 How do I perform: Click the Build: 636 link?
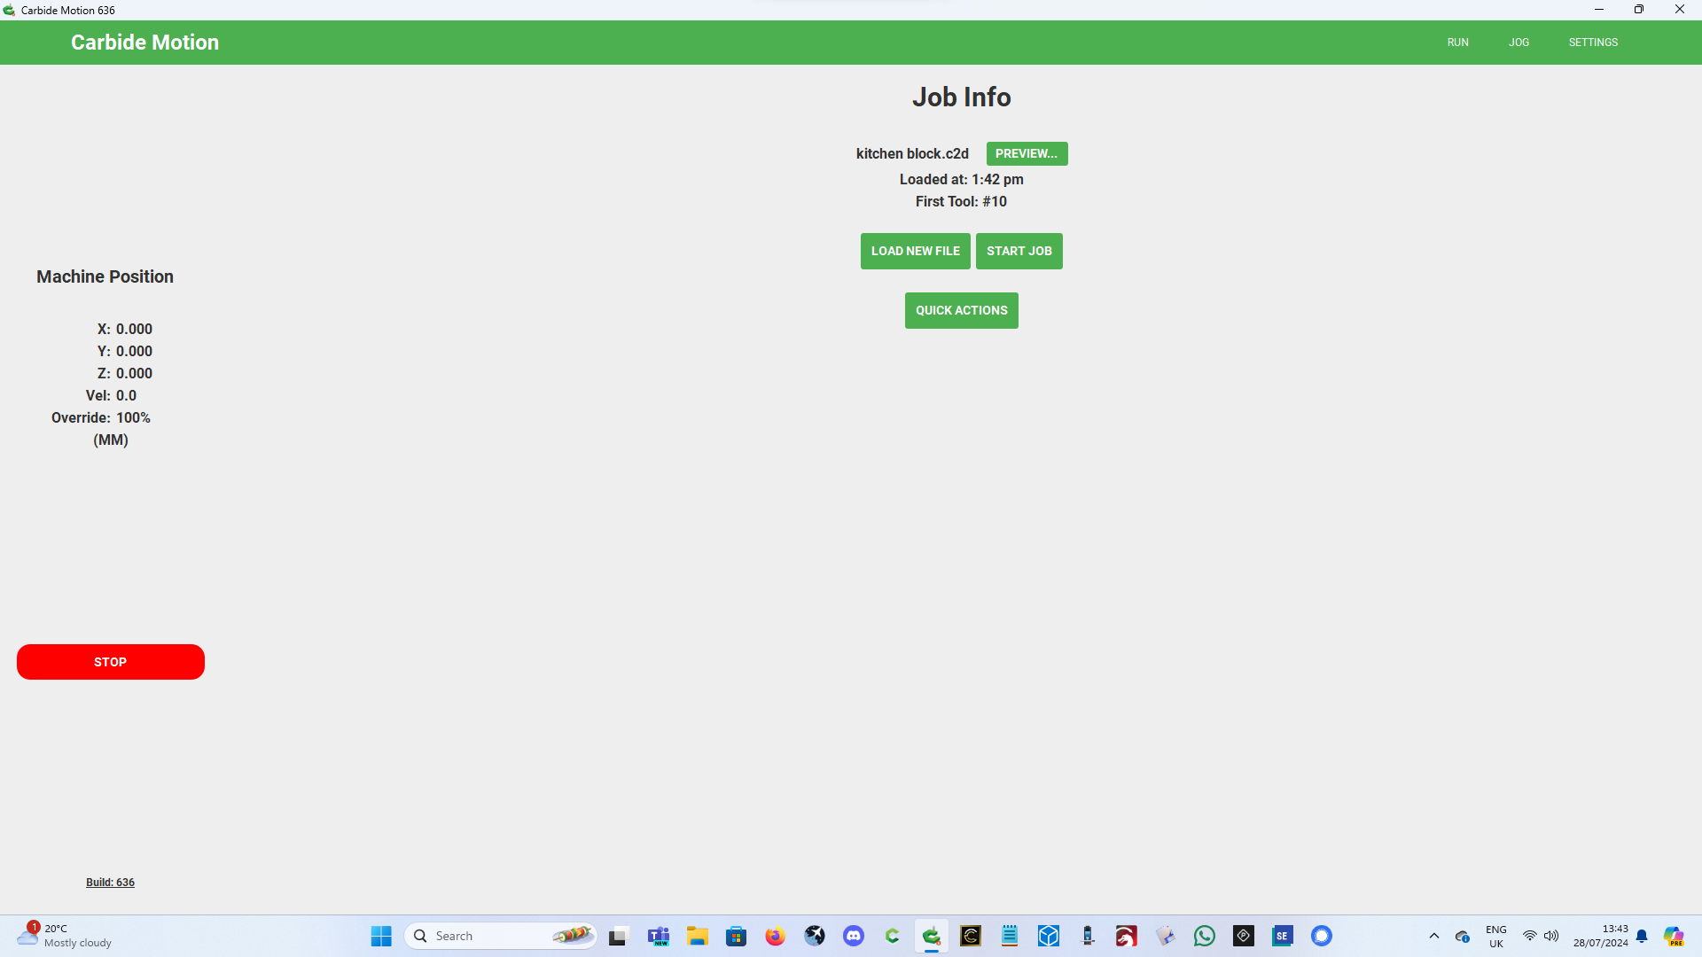click(x=110, y=883)
